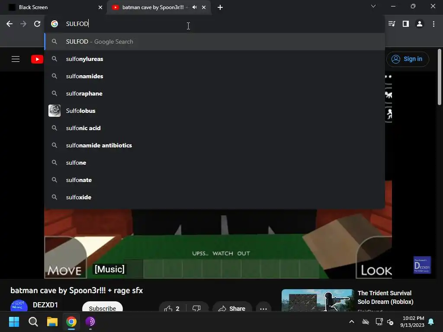
Task: Close the batman cave tab
Action: point(204,7)
